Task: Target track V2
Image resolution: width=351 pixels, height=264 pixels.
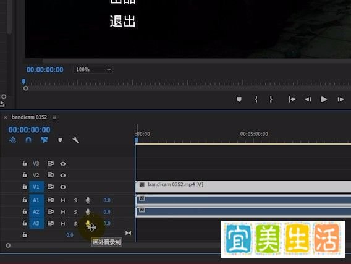Action: point(36,175)
